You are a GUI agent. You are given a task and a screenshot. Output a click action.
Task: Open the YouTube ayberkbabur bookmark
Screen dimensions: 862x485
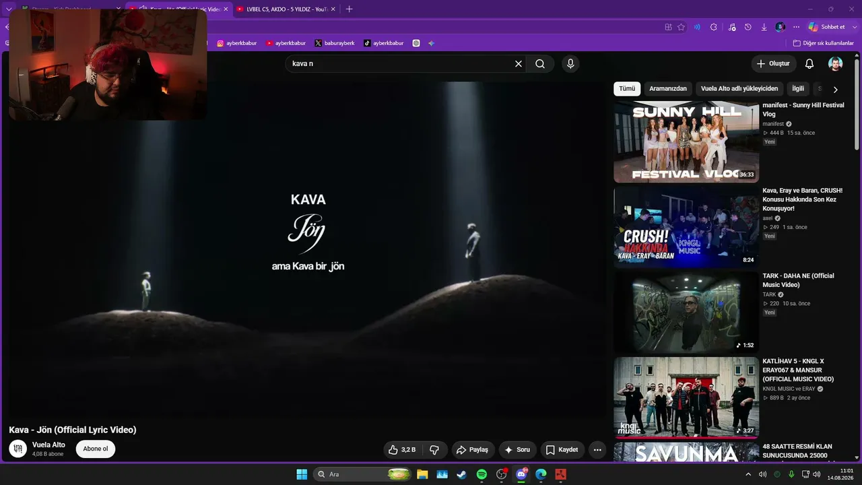point(286,43)
